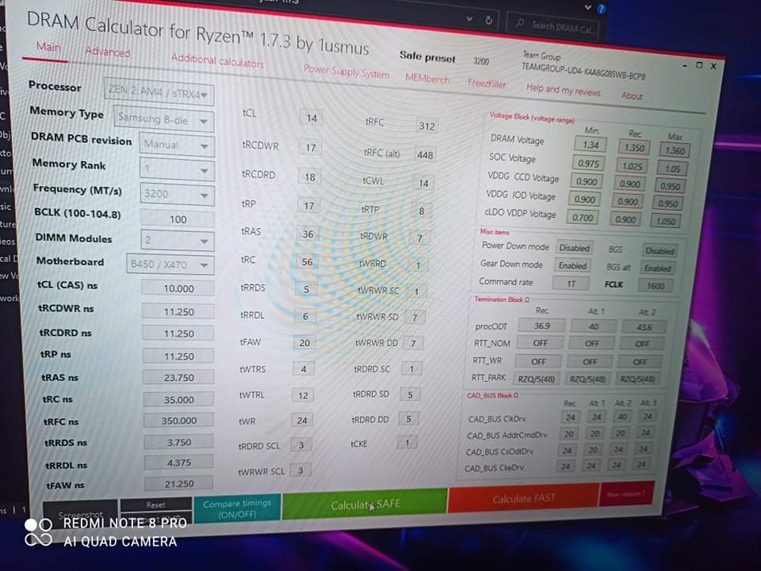Click the BGS Disabled value
This screenshot has width=761, height=571.
click(x=659, y=250)
